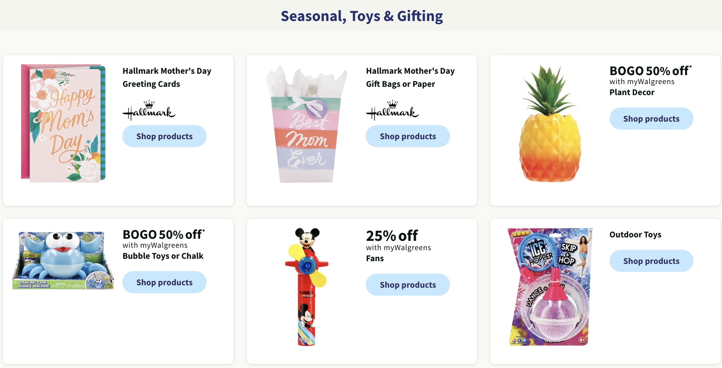Open Shop products for Plant Decor
Screen dimensions: 722x368
coord(651,119)
